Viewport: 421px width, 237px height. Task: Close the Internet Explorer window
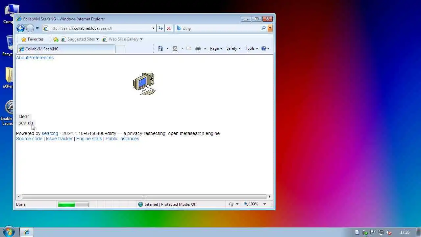tap(268, 19)
